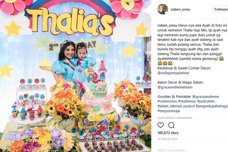Like the post with the heart icon
Viewport: 228px width, 152px height.
pos(161,125)
